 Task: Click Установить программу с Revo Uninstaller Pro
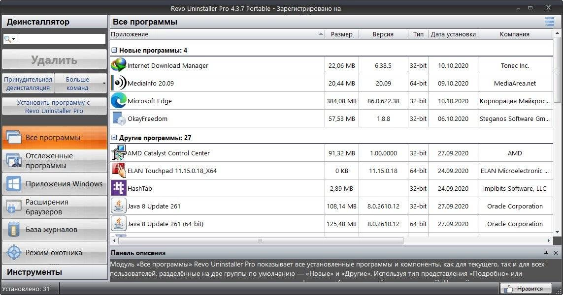[55, 107]
